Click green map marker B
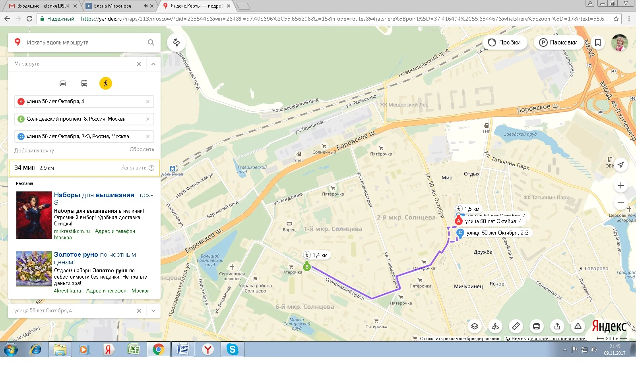Viewport: 636px width, 381px height. click(306, 267)
